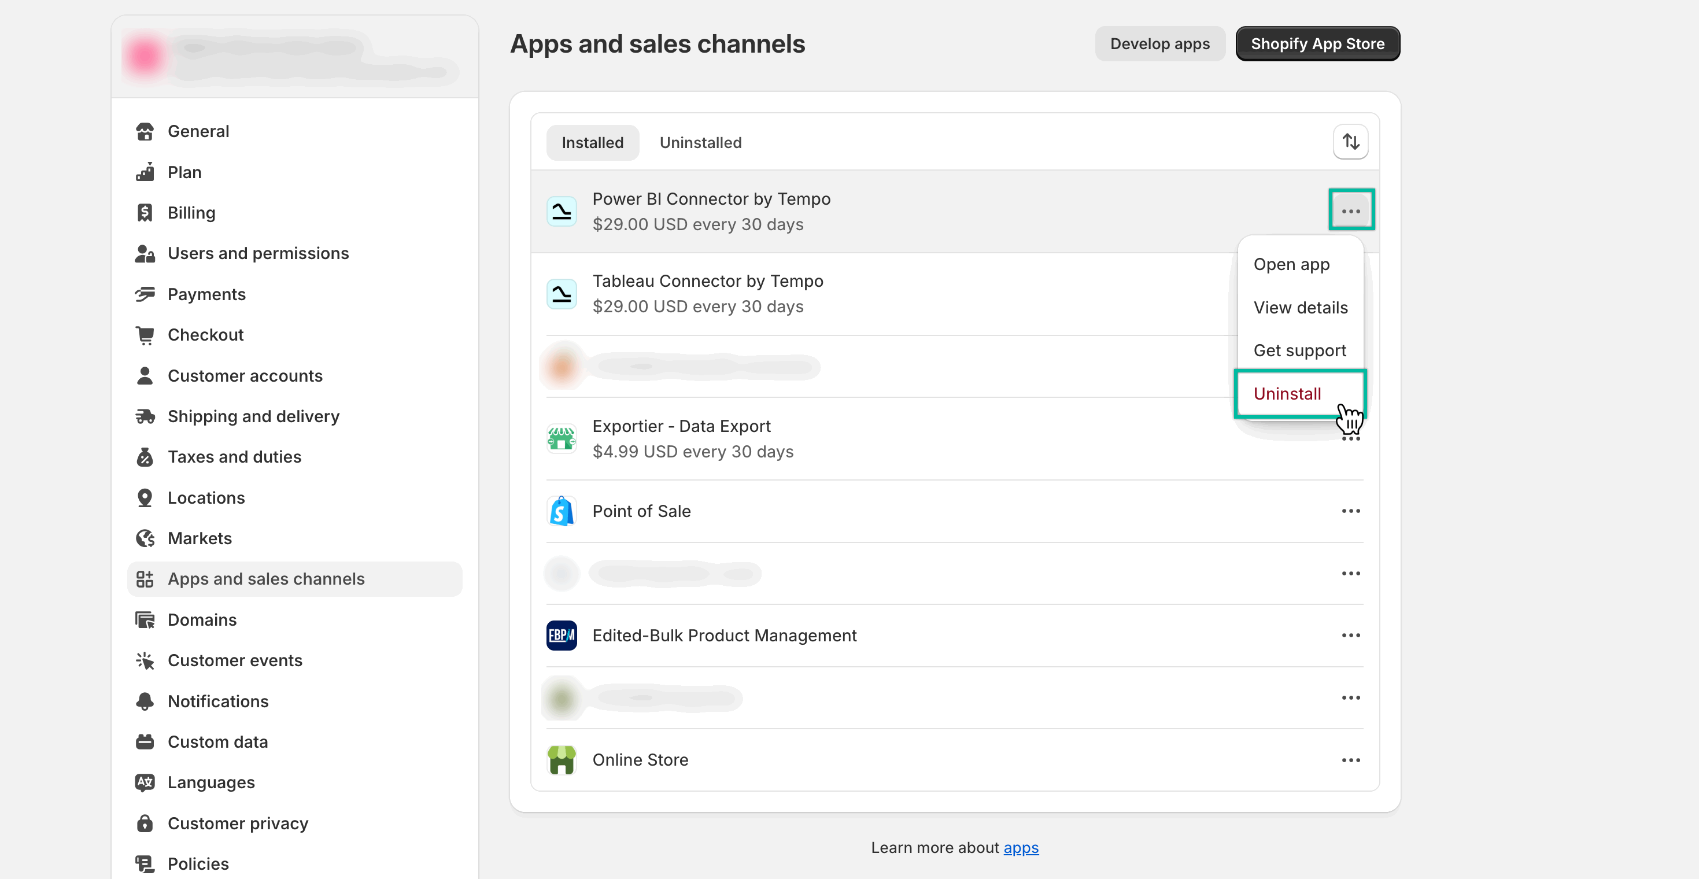Click Uninstall in the context menu

coord(1287,394)
